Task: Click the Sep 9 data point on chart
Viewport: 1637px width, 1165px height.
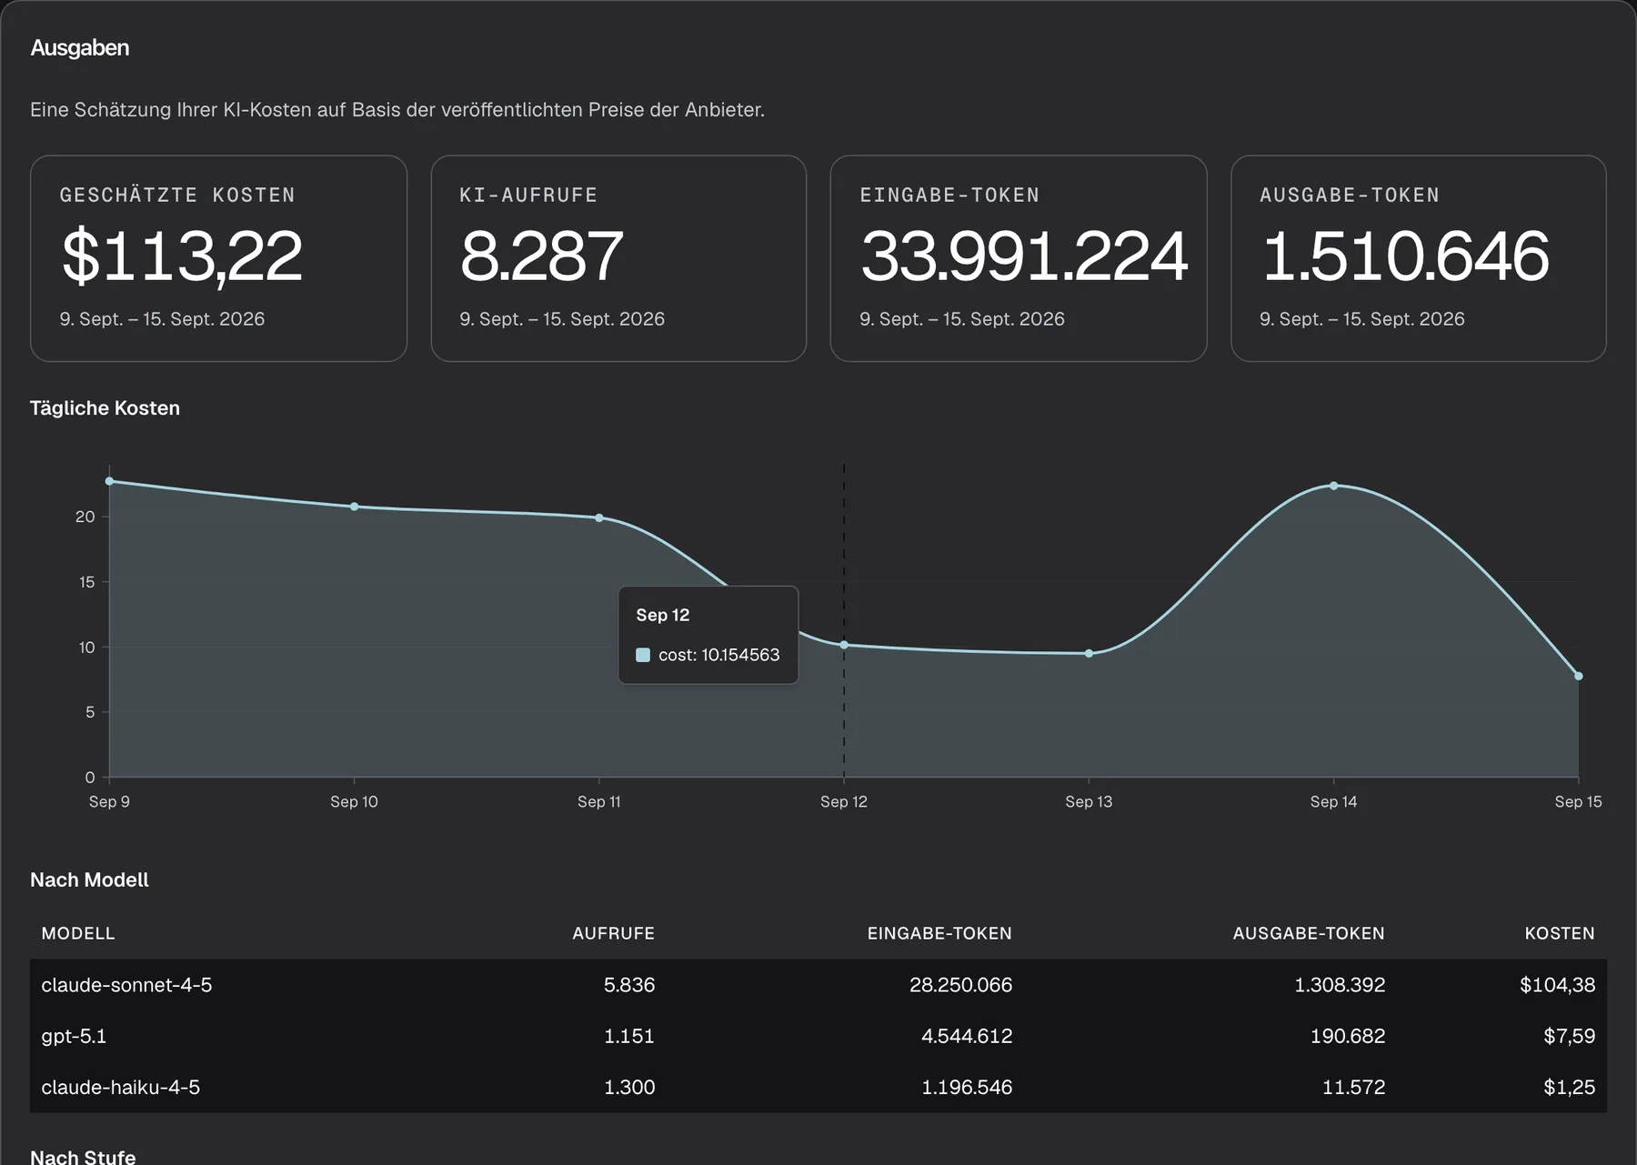Action: click(x=109, y=481)
